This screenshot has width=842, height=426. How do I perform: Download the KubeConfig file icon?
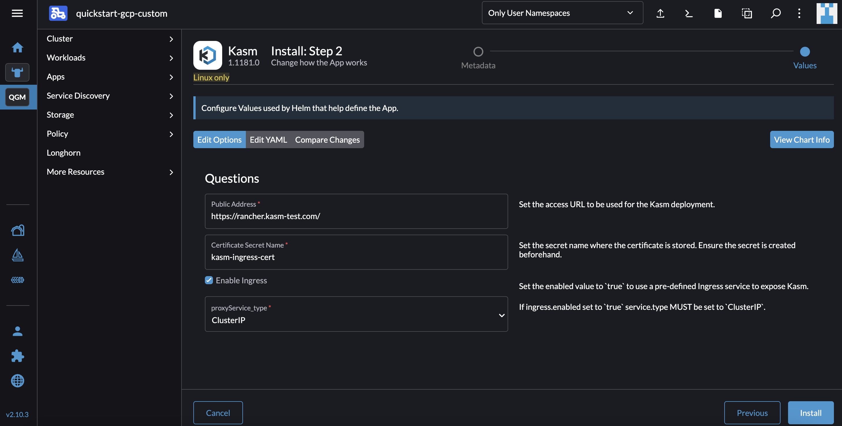718,13
